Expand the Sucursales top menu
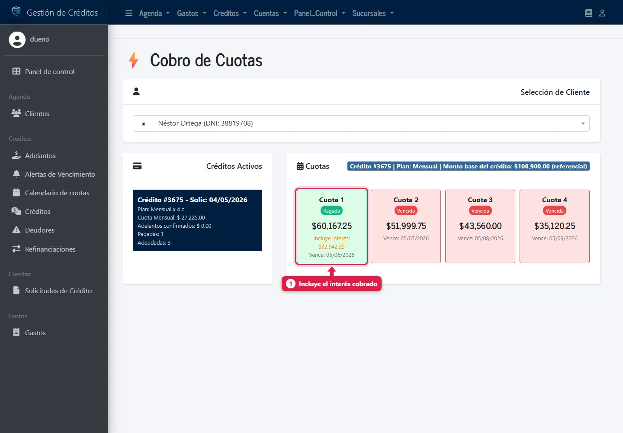 (x=373, y=13)
